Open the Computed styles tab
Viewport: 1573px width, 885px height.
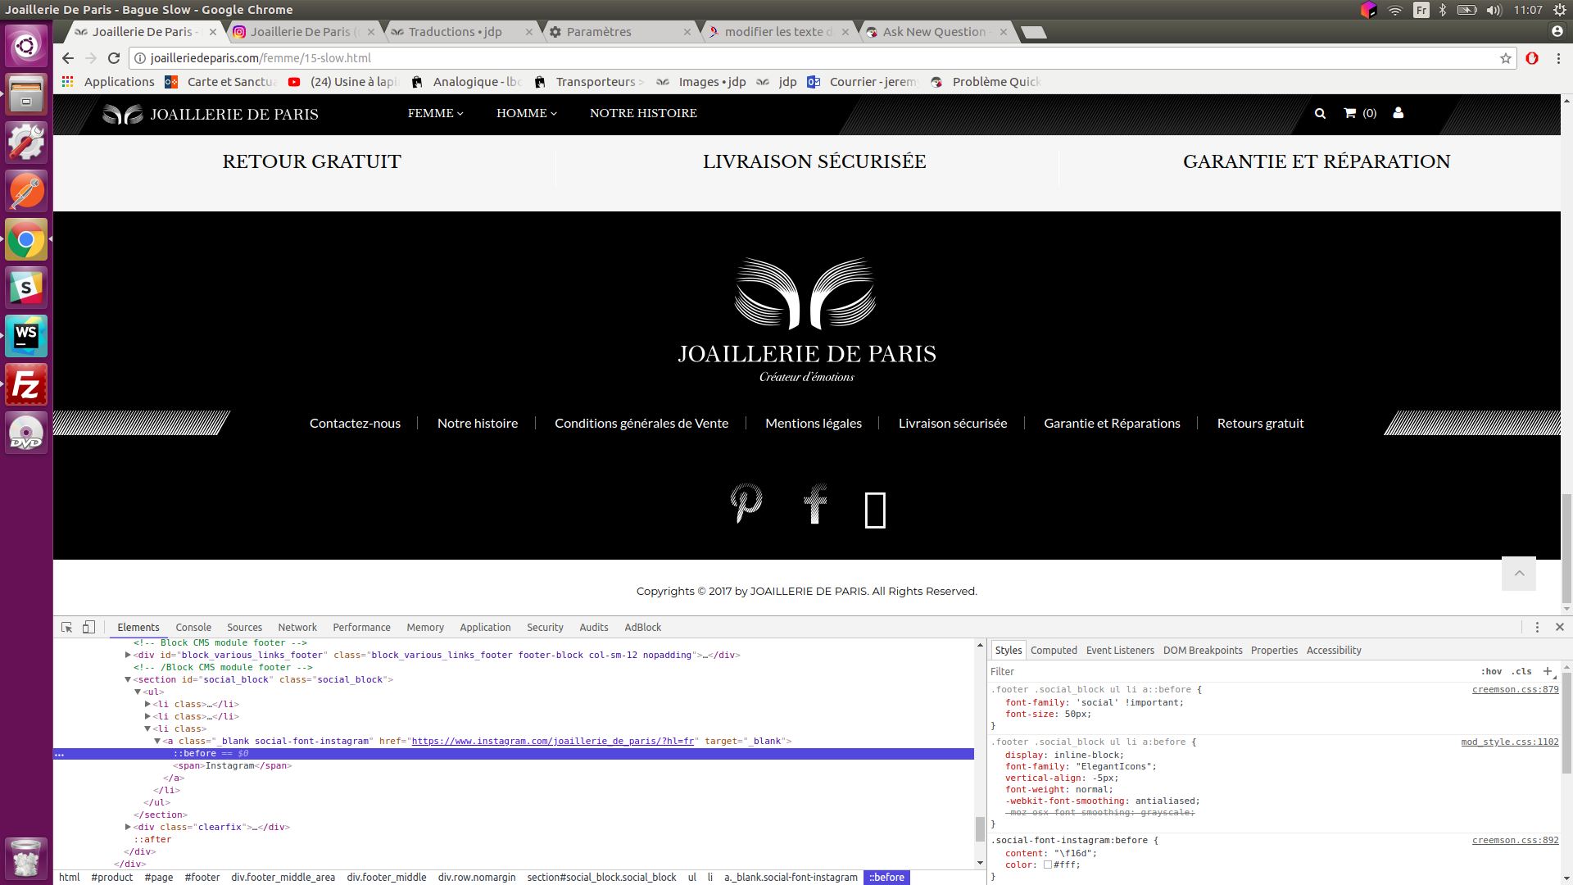(1054, 650)
